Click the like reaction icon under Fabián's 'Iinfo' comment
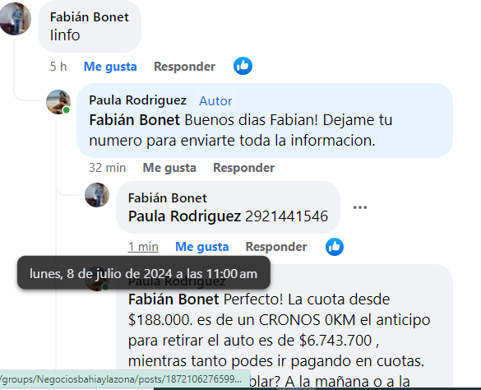 coord(243,66)
